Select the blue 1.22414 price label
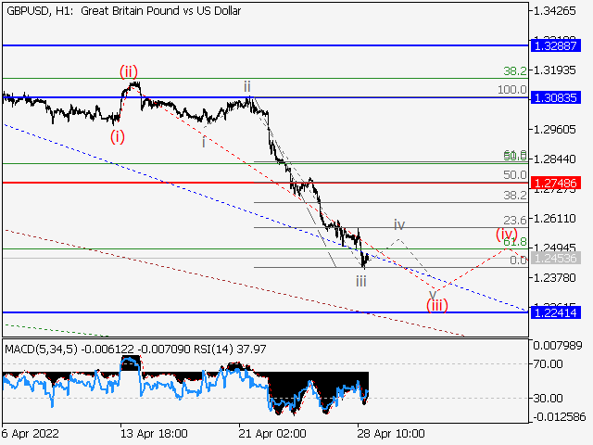The height and width of the screenshot is (445, 593). point(556,312)
